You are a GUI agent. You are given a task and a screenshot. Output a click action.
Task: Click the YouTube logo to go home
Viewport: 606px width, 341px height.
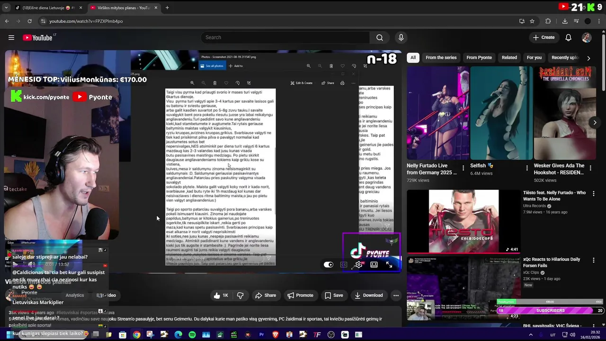click(x=37, y=37)
